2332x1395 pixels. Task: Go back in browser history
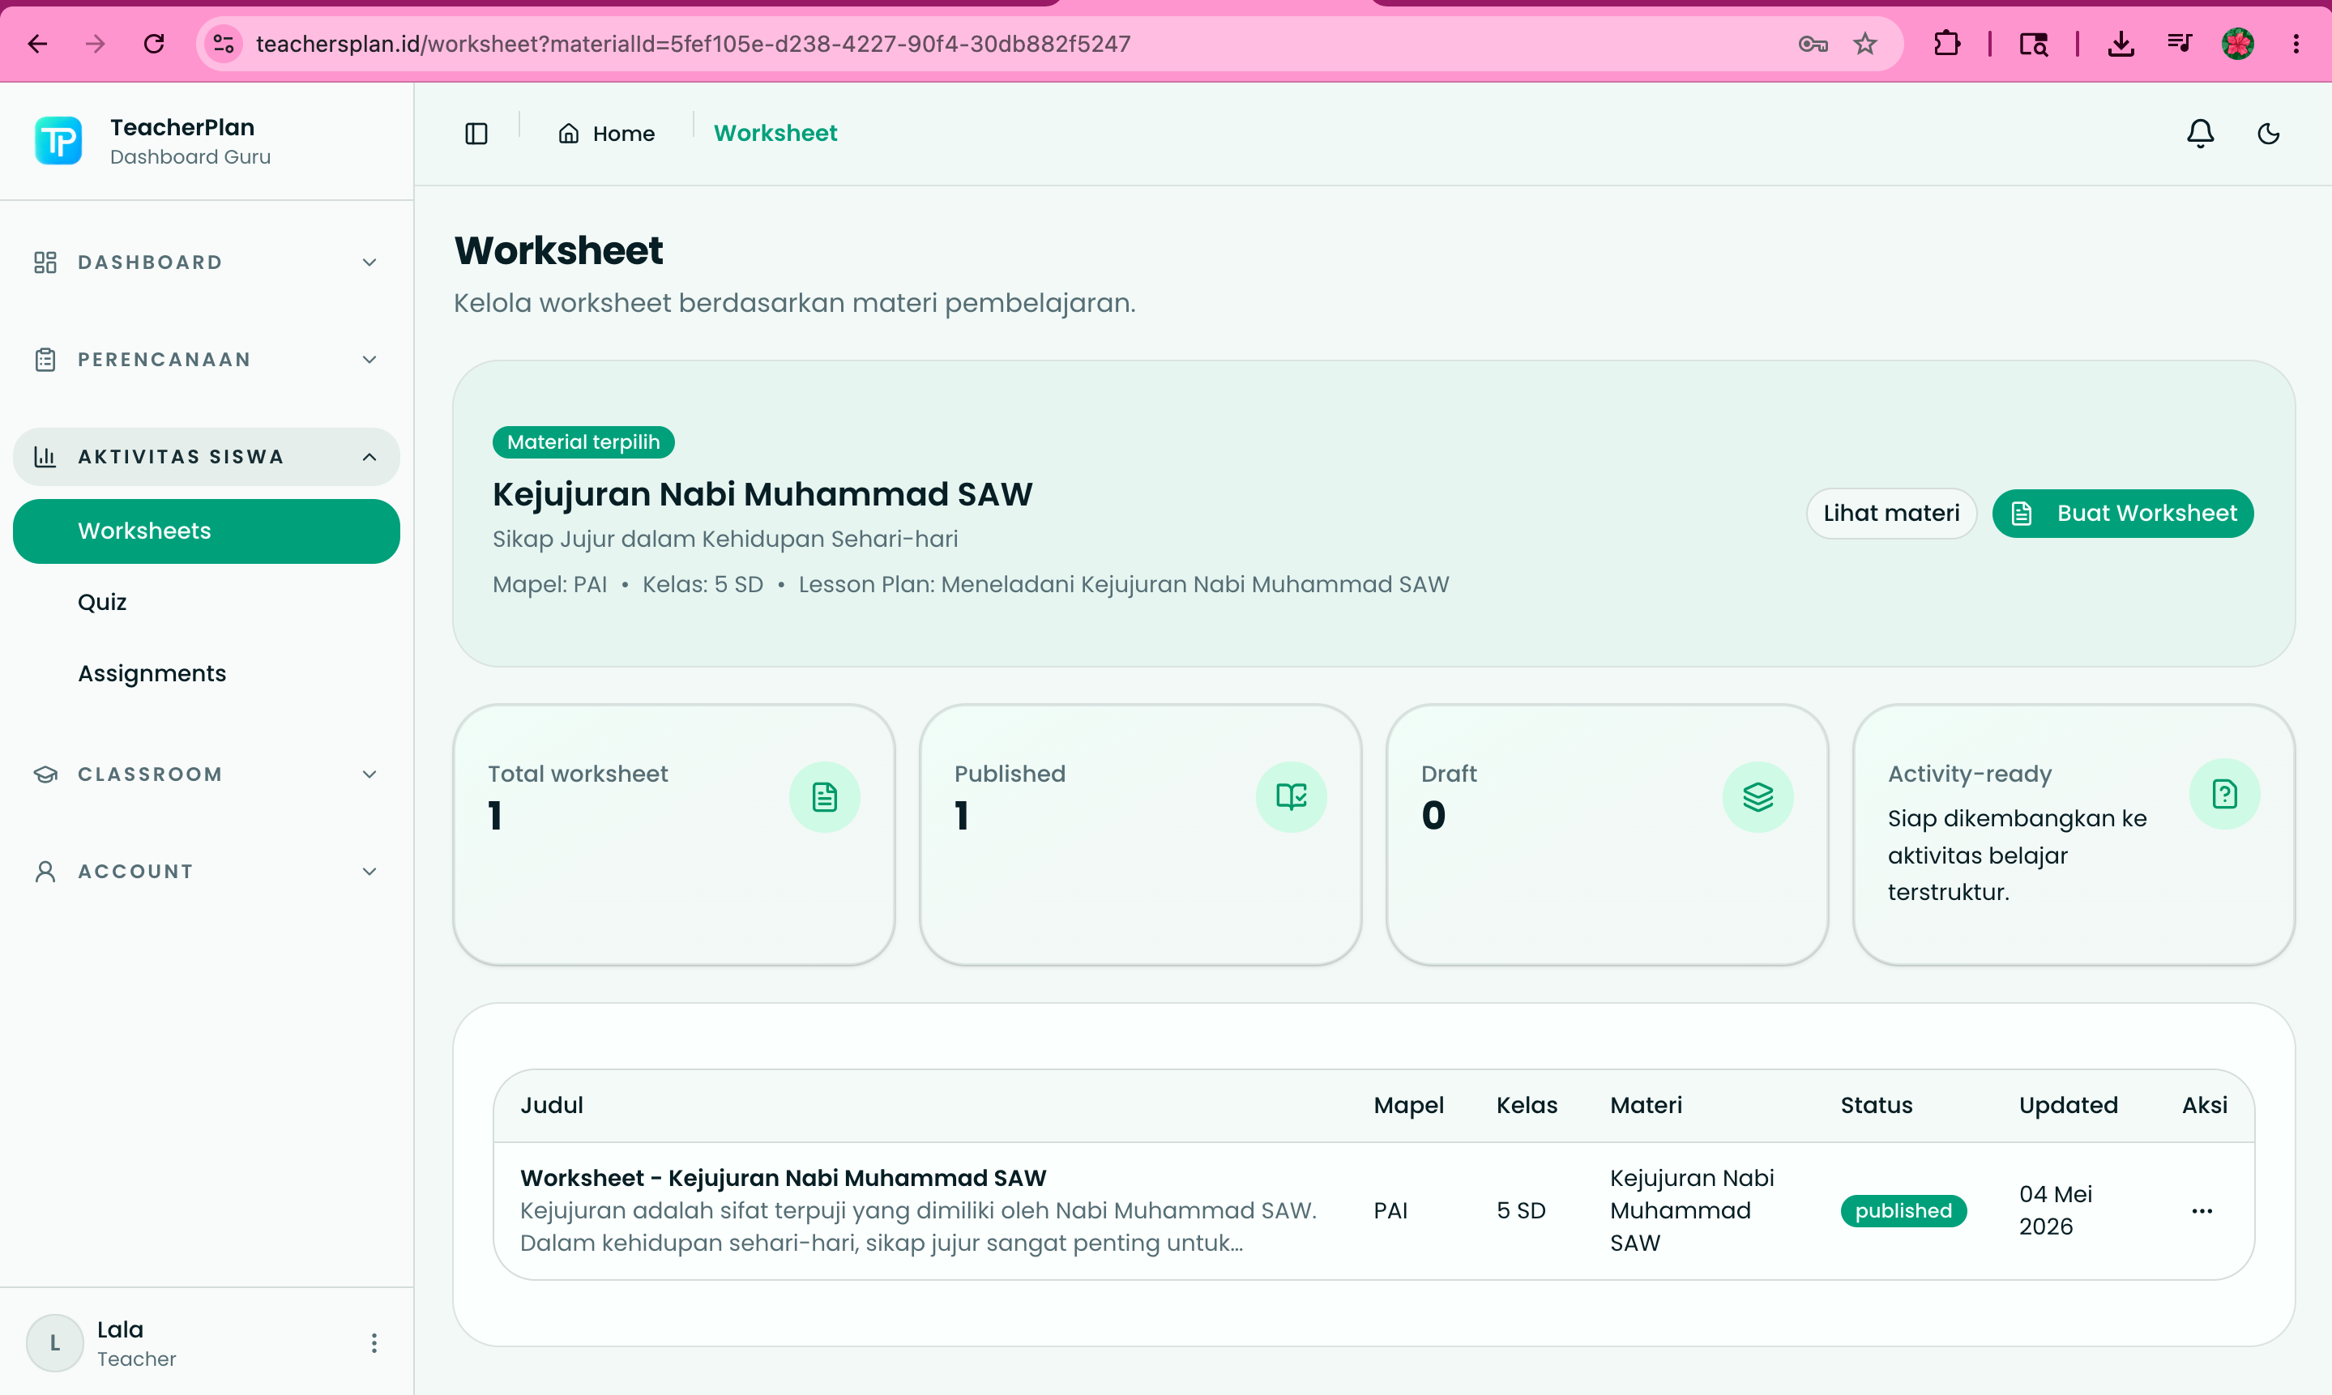(x=37, y=43)
